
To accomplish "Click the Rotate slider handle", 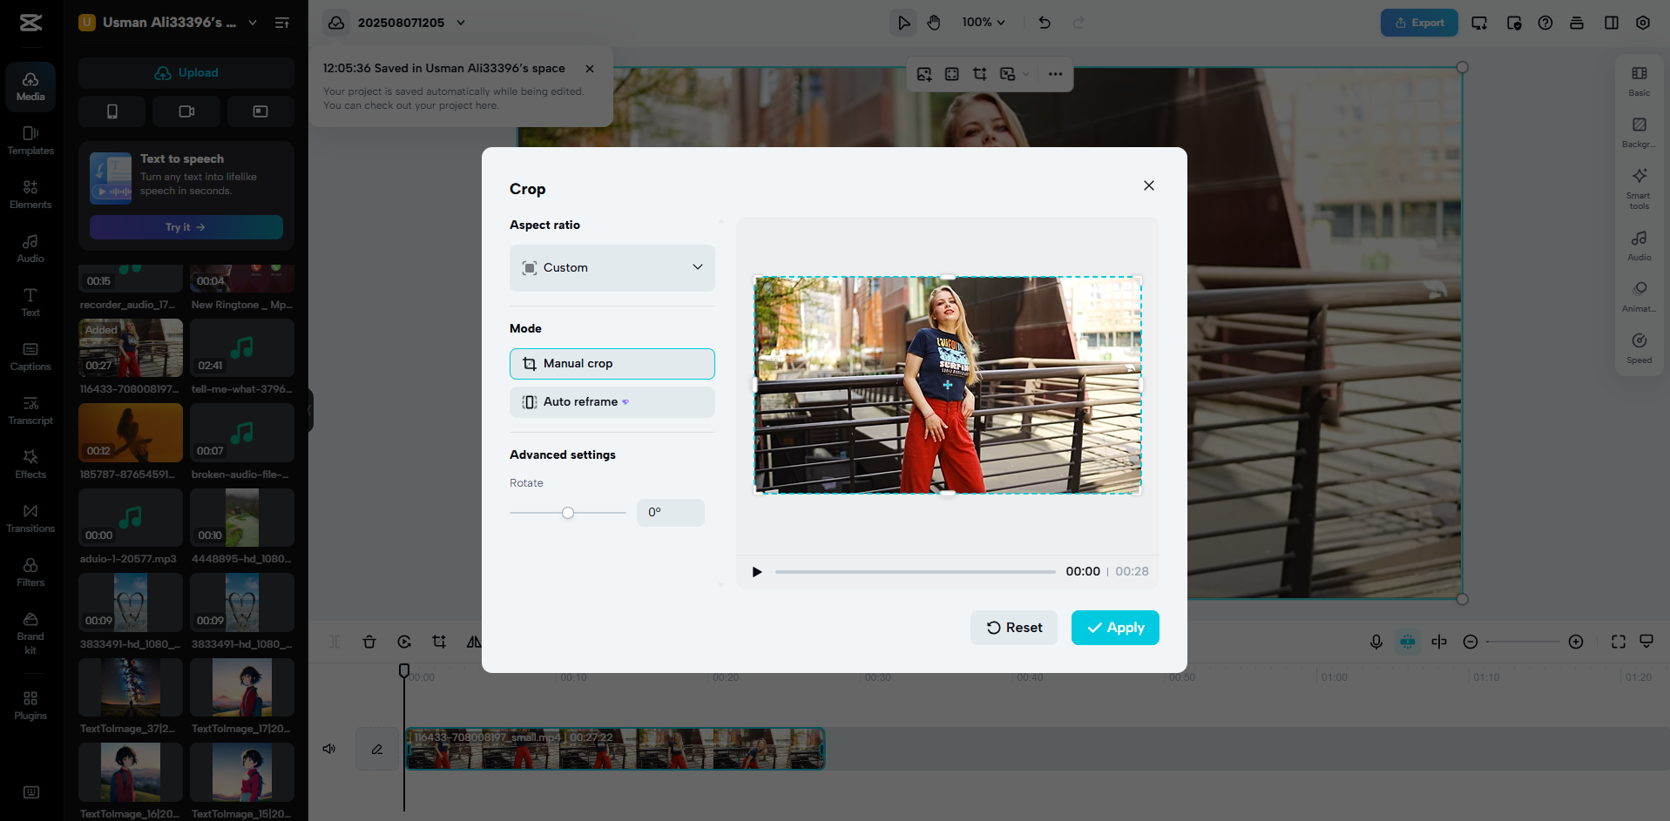I will pos(568,513).
